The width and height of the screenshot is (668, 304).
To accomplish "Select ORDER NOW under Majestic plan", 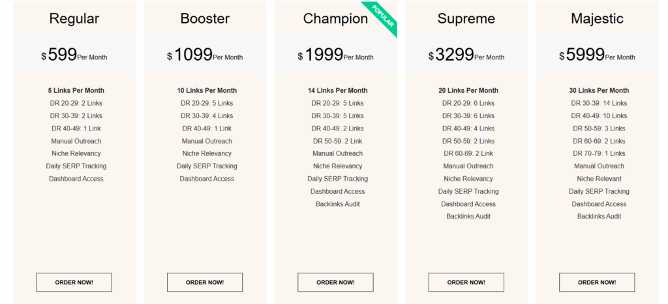I will (x=597, y=282).
